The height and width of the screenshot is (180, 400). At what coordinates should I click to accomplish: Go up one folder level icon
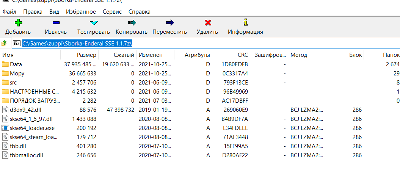pos(5,43)
